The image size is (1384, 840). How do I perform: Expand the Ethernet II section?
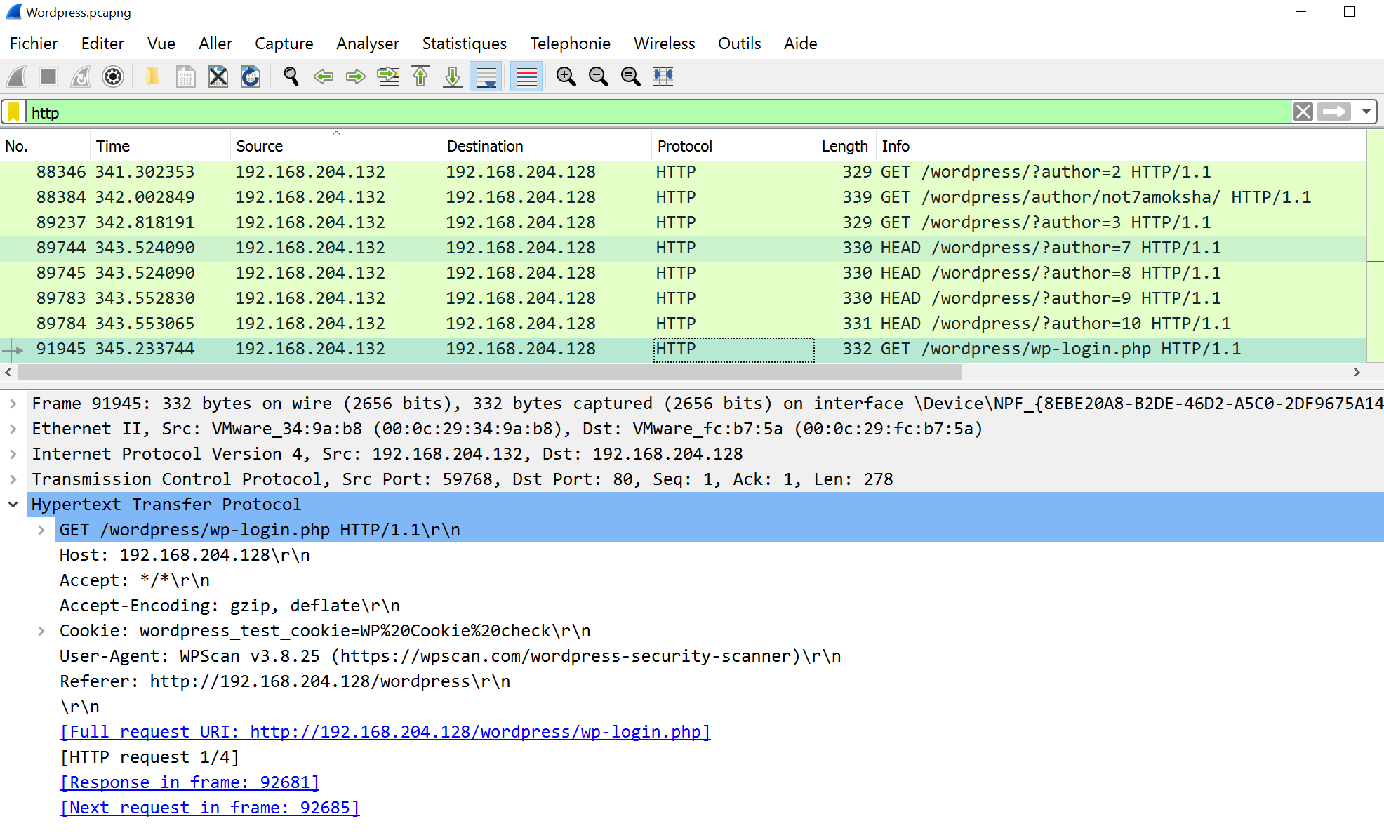click(x=13, y=429)
